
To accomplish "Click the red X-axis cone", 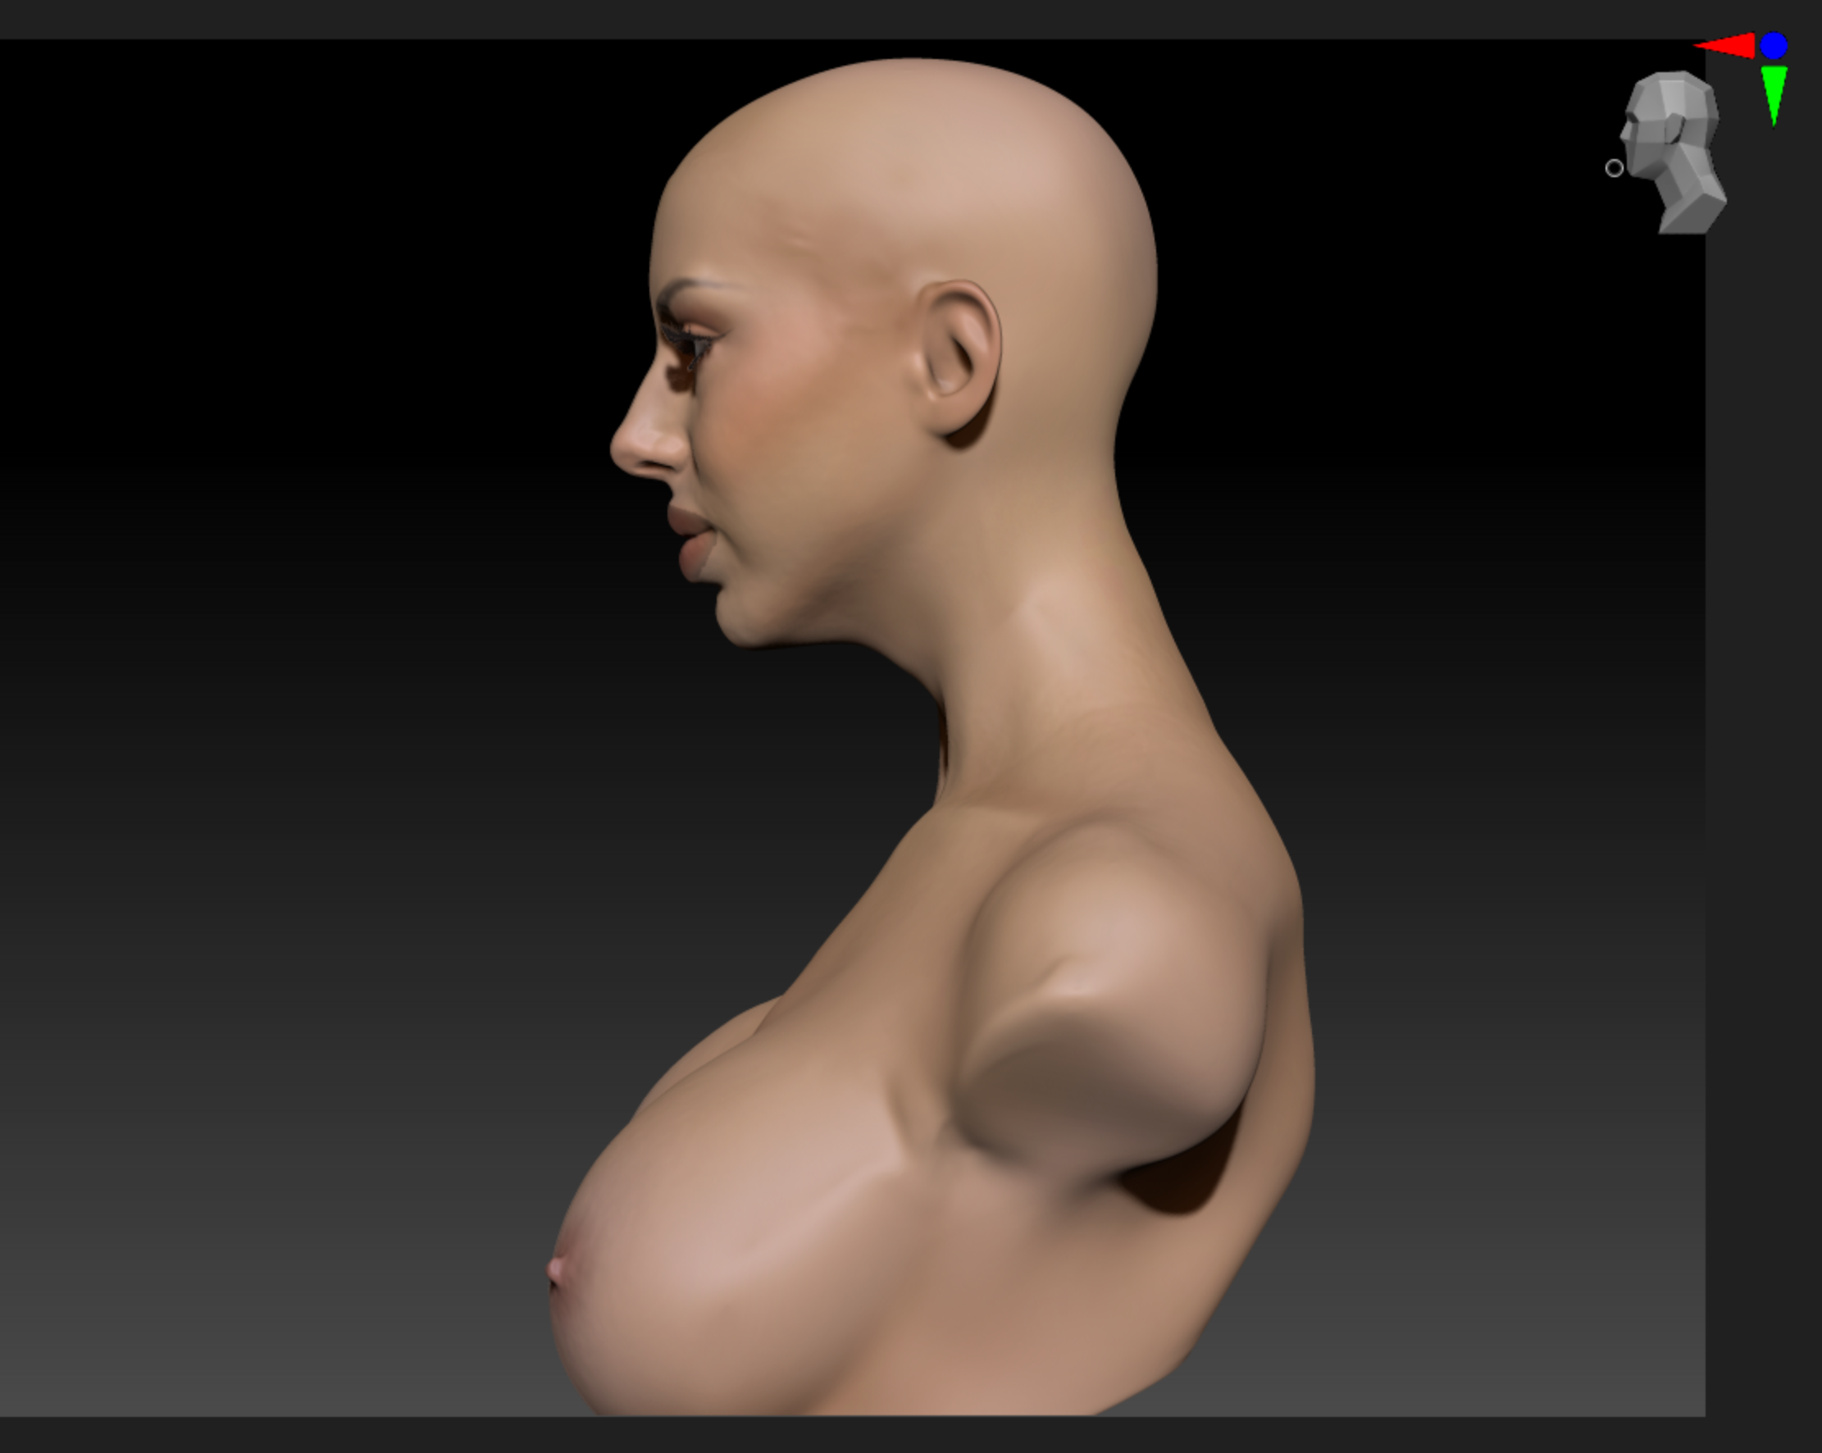I will [1726, 46].
